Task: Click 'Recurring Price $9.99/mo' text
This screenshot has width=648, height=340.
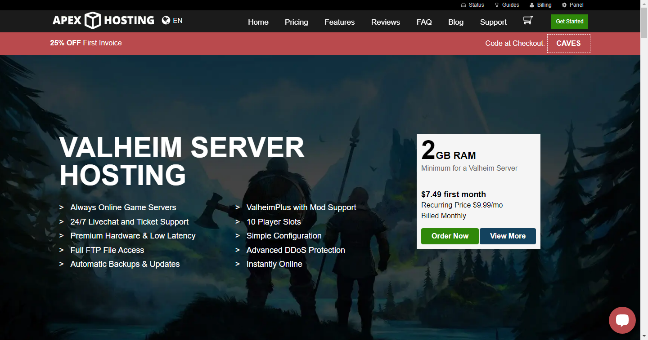Action: click(462, 205)
